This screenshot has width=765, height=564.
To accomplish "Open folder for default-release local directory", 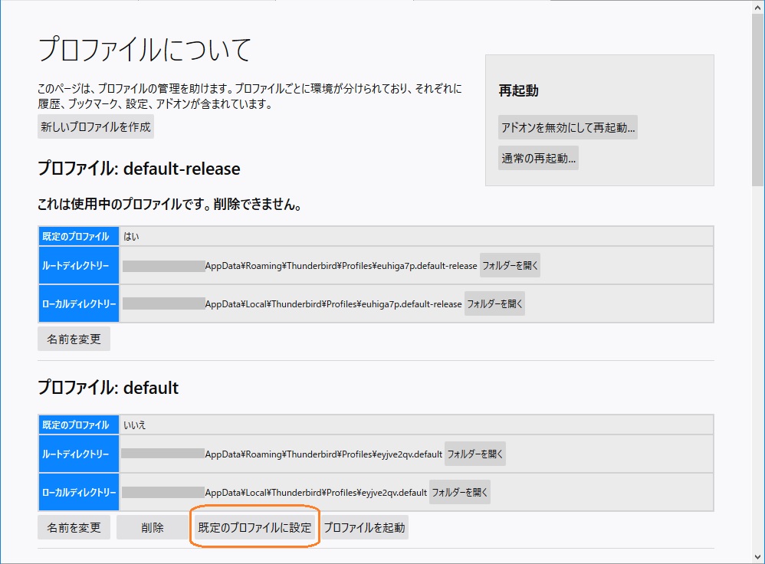I will click(x=495, y=303).
